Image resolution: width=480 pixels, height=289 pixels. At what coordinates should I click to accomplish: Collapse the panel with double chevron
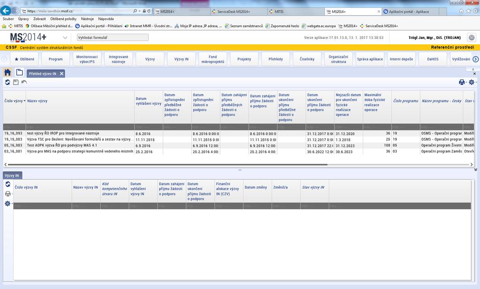(475, 169)
